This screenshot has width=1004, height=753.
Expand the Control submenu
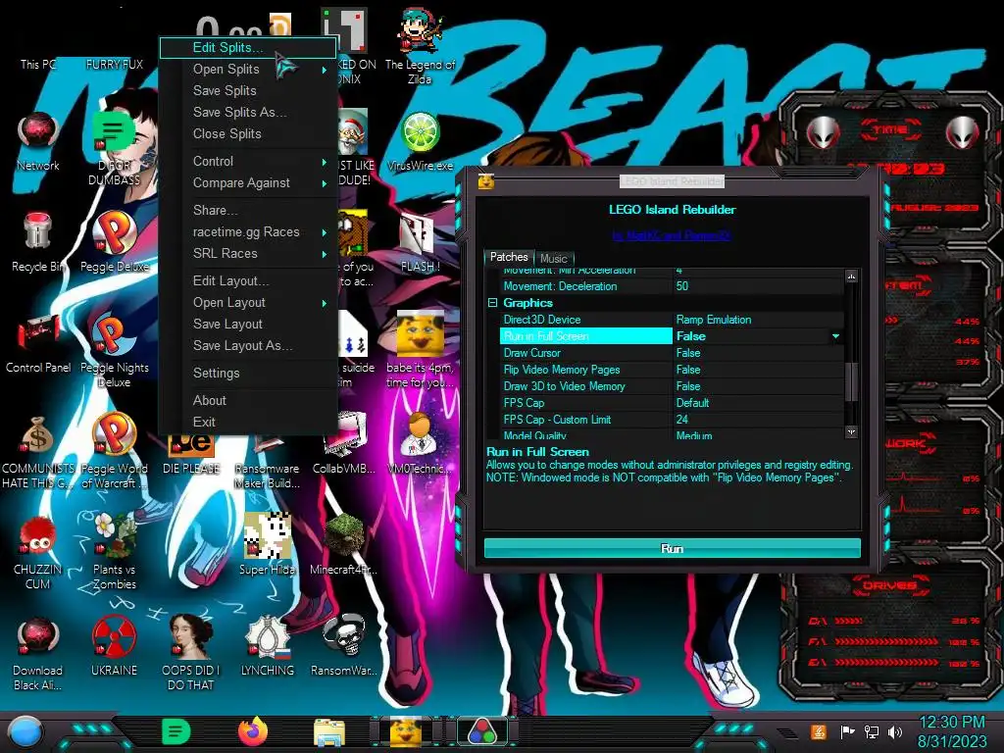coord(248,162)
